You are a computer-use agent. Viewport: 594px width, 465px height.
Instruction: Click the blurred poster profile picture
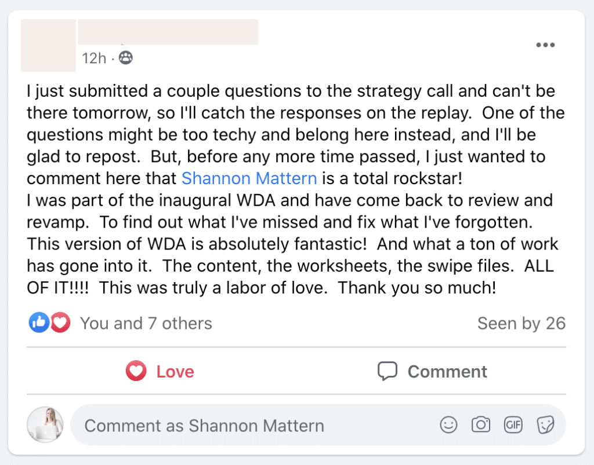[x=48, y=45]
